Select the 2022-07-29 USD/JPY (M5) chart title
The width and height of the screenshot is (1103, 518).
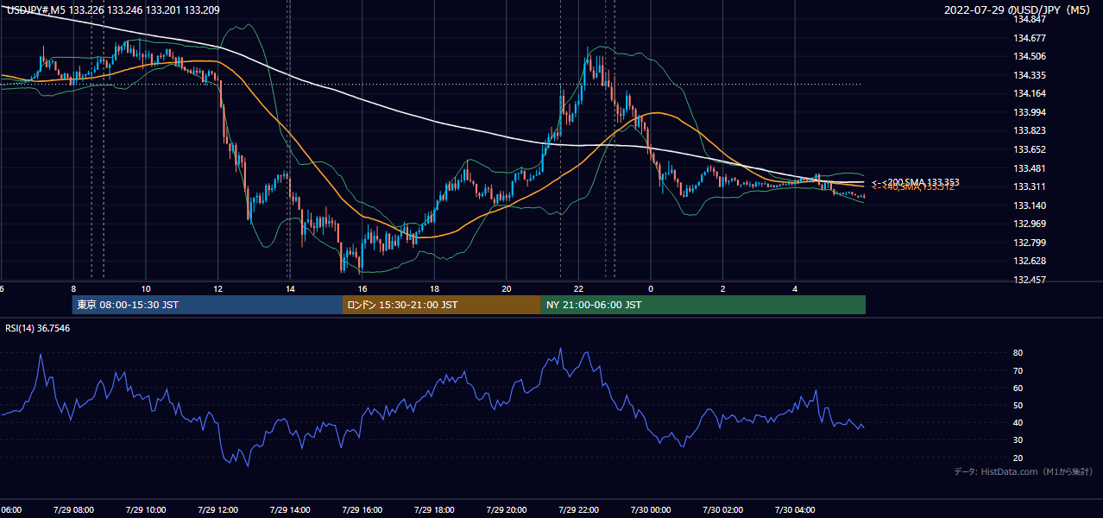1018,10
